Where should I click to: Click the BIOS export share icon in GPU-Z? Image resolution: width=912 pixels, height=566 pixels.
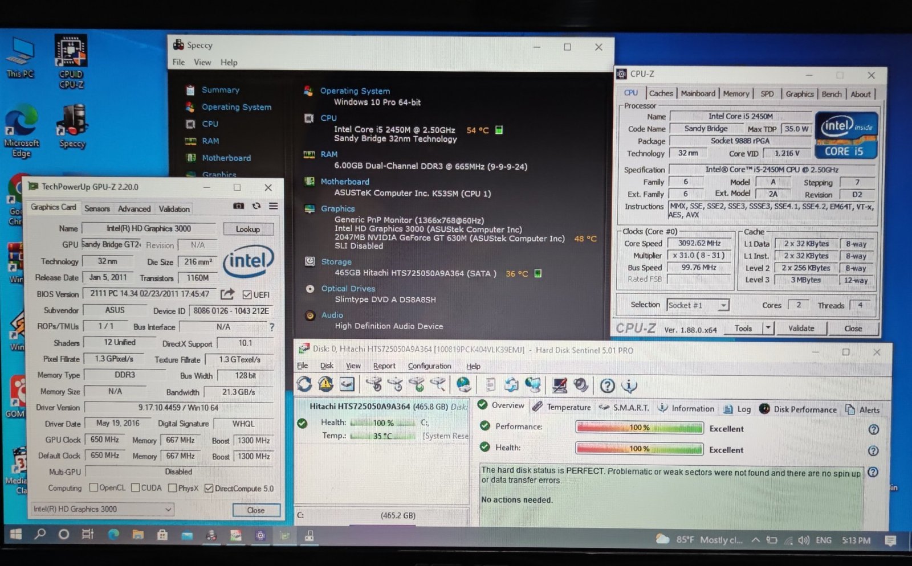(227, 294)
